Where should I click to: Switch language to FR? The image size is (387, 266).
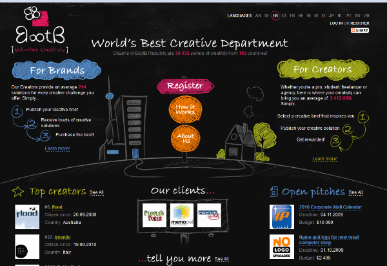click(x=292, y=15)
